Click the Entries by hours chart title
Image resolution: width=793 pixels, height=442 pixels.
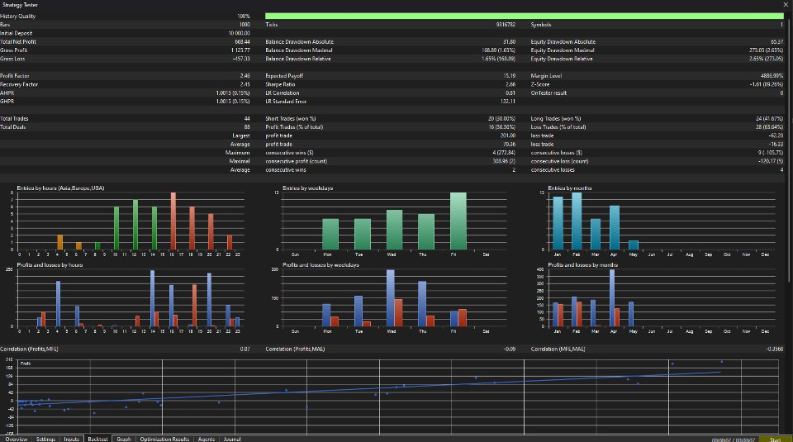[x=60, y=188]
